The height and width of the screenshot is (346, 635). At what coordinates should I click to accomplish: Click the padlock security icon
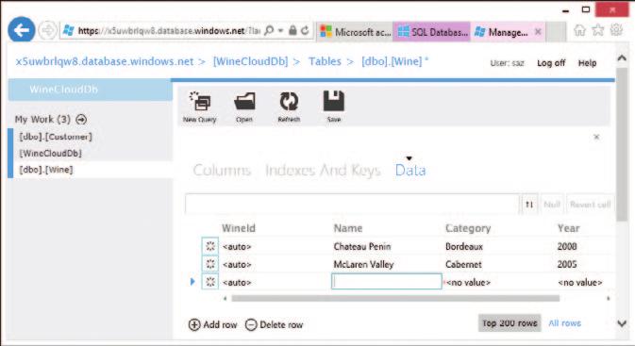(292, 30)
